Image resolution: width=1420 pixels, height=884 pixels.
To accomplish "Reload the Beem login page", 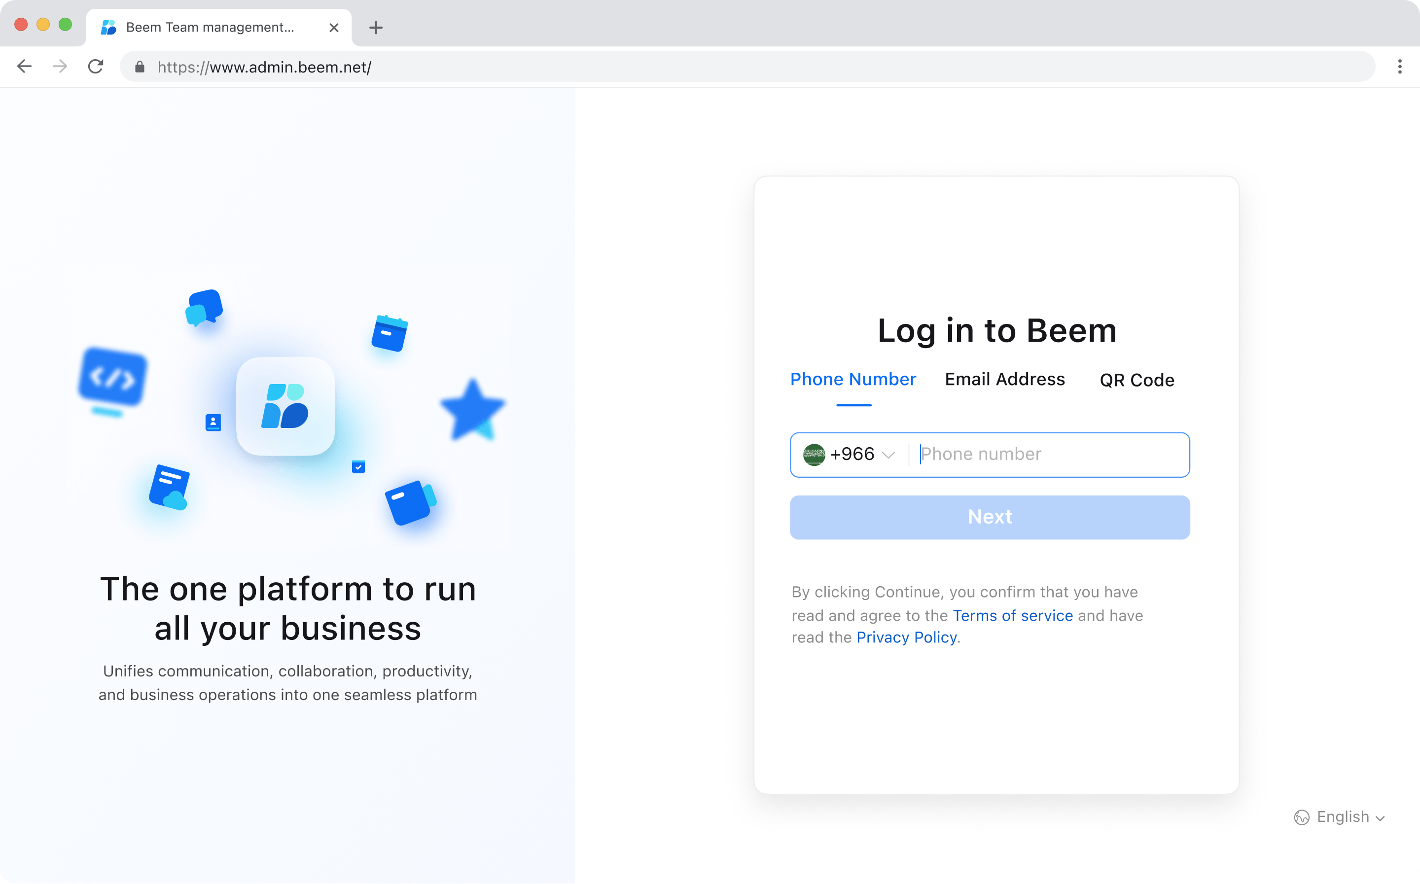I will tap(96, 67).
